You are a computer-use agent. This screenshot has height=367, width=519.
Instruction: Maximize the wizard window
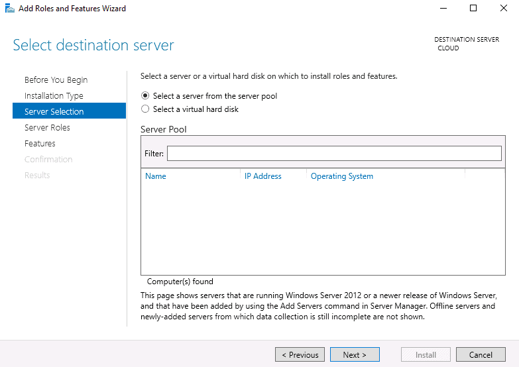click(473, 8)
